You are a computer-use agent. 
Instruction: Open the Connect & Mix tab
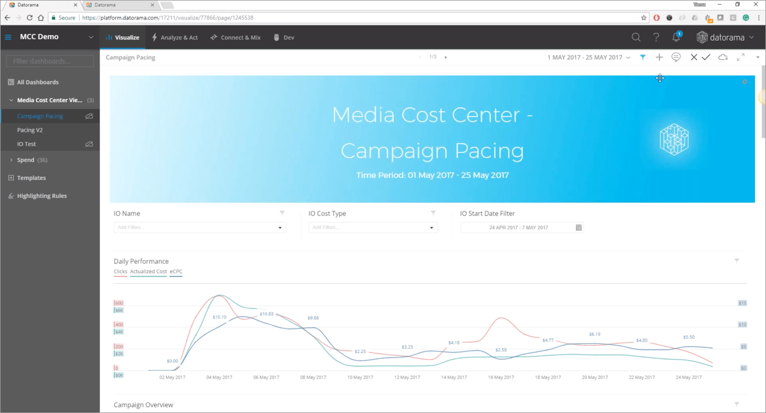click(235, 38)
